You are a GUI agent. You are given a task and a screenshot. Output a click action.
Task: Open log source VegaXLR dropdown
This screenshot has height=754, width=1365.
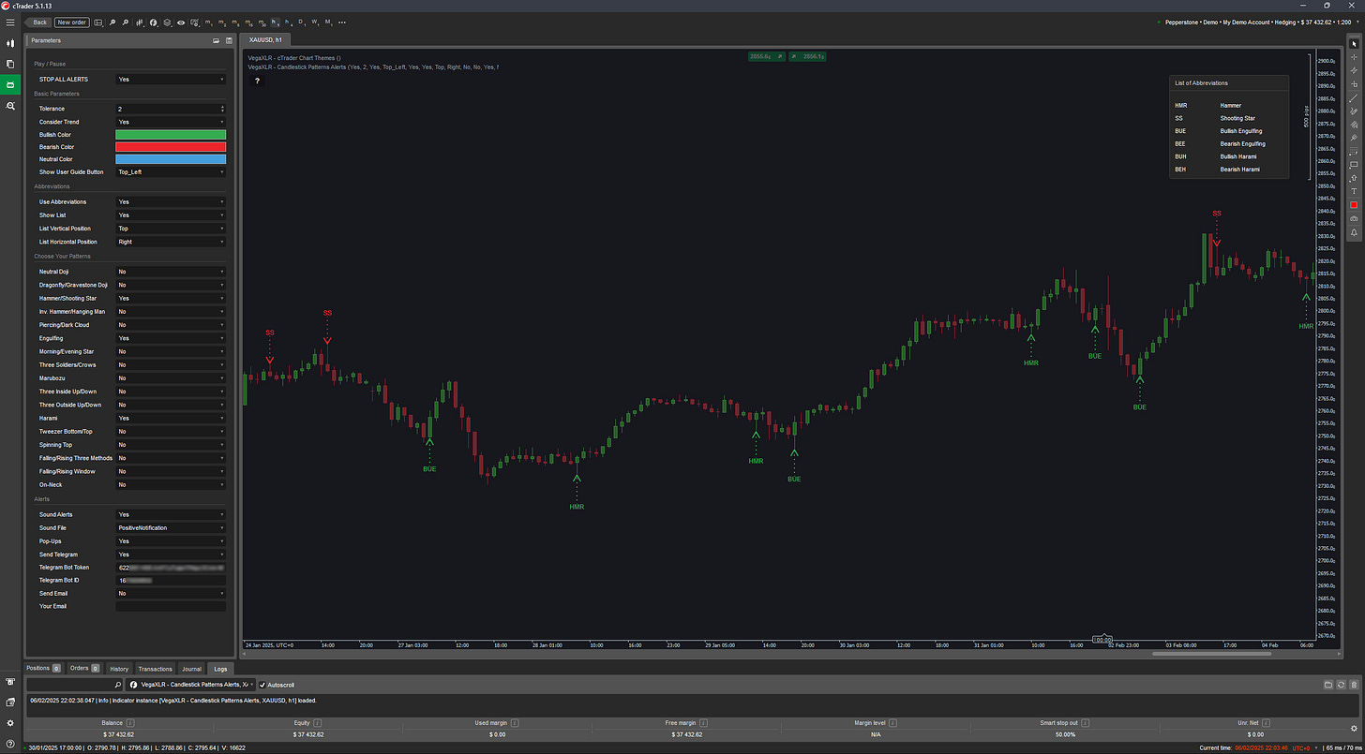(x=192, y=685)
